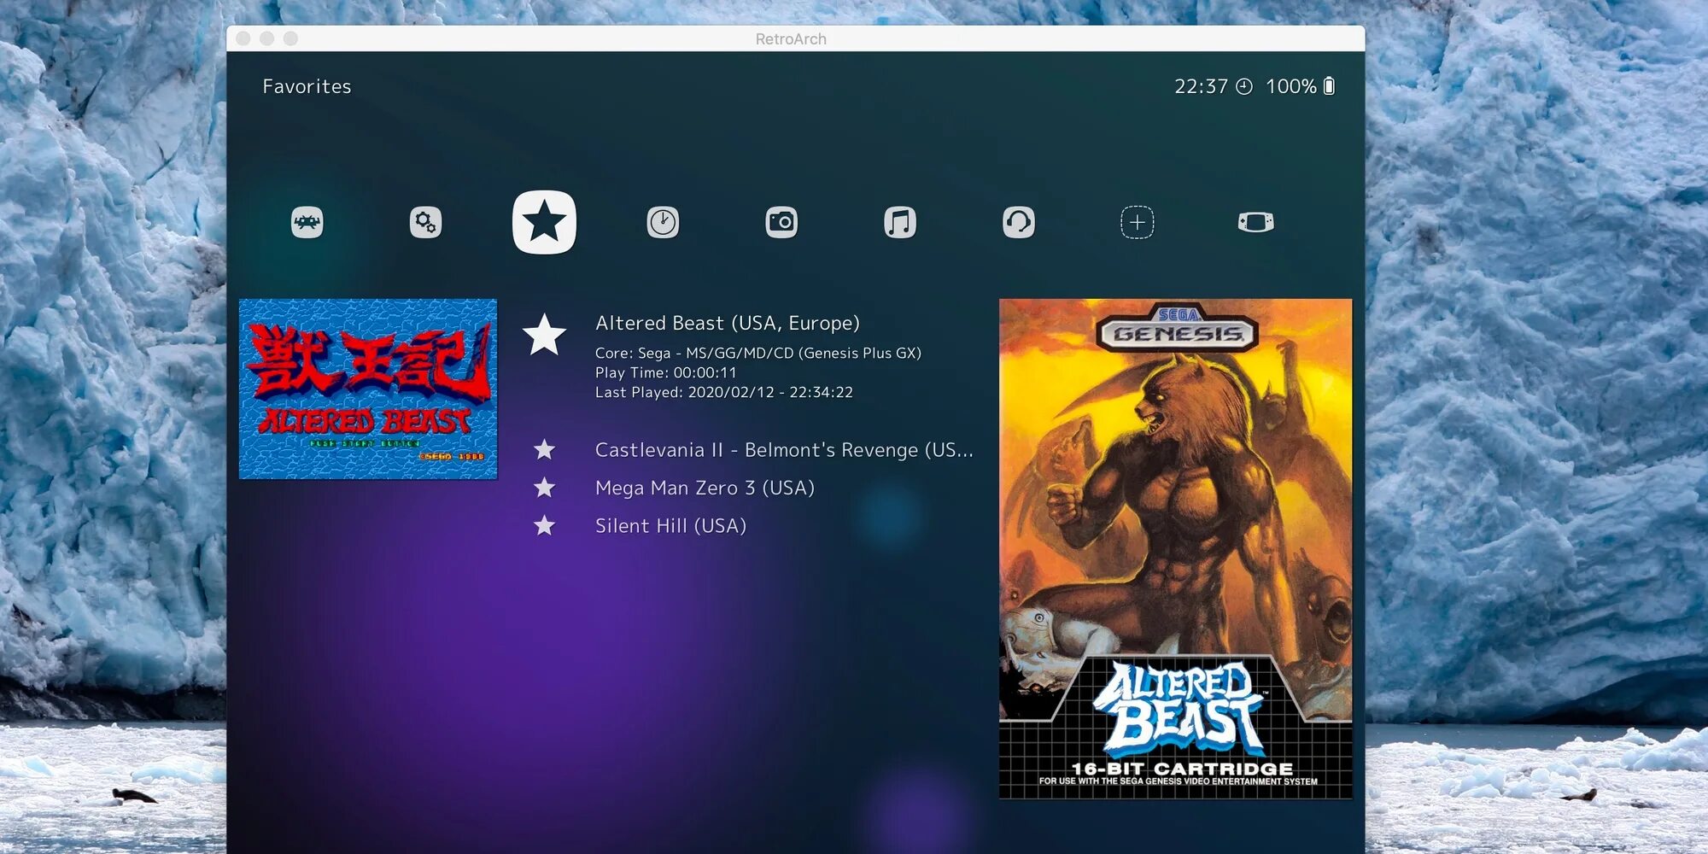Image resolution: width=1708 pixels, height=854 pixels.
Task: Open the RetroArch Main Menu invader icon
Action: tap(307, 222)
